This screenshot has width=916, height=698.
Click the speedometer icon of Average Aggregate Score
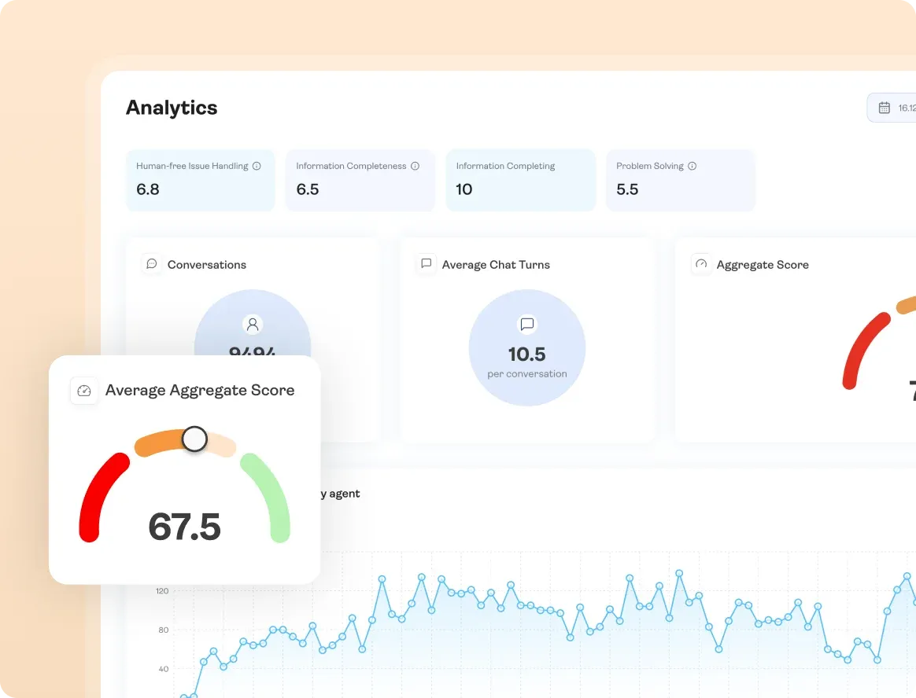tap(84, 391)
